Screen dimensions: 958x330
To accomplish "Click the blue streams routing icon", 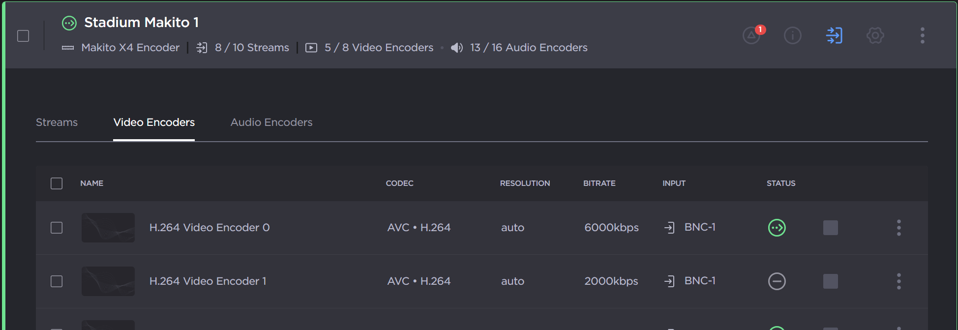I will point(834,35).
